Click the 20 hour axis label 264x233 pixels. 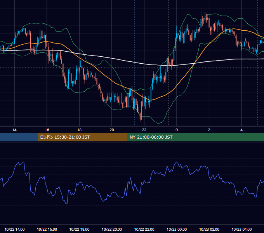112,130
